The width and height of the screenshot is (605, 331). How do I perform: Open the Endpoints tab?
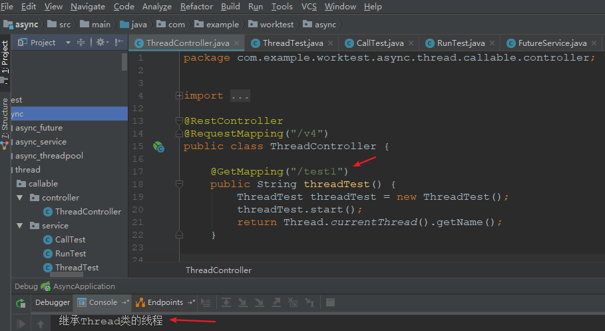pyautogui.click(x=165, y=302)
